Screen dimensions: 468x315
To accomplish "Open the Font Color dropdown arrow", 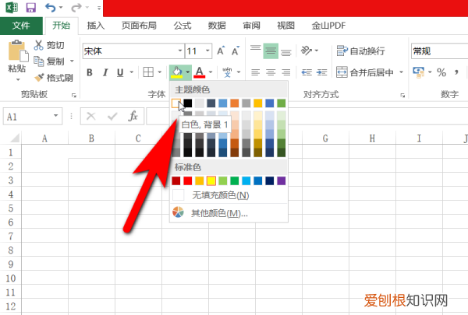I will tap(211, 72).
